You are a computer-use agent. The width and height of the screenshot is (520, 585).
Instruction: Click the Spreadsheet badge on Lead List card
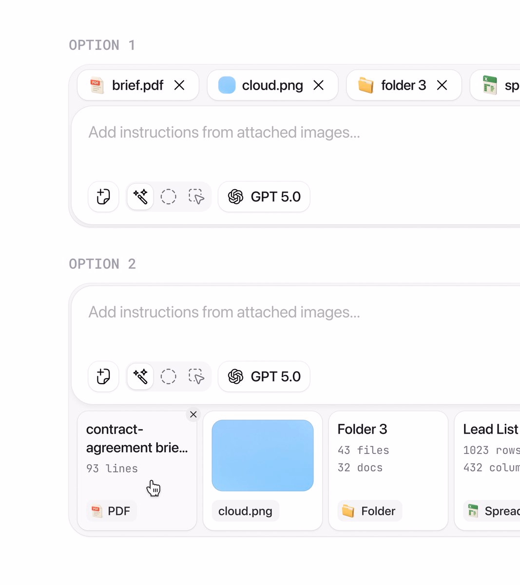click(x=492, y=511)
